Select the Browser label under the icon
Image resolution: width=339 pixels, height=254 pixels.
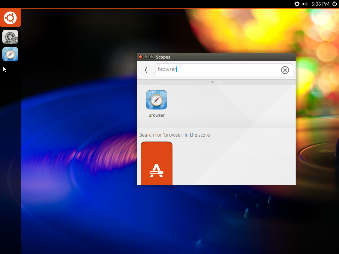(157, 115)
